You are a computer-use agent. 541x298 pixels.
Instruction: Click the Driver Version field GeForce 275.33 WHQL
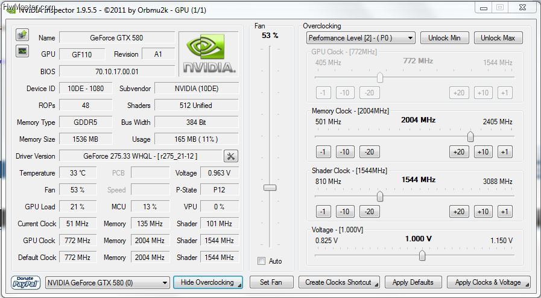pos(141,156)
